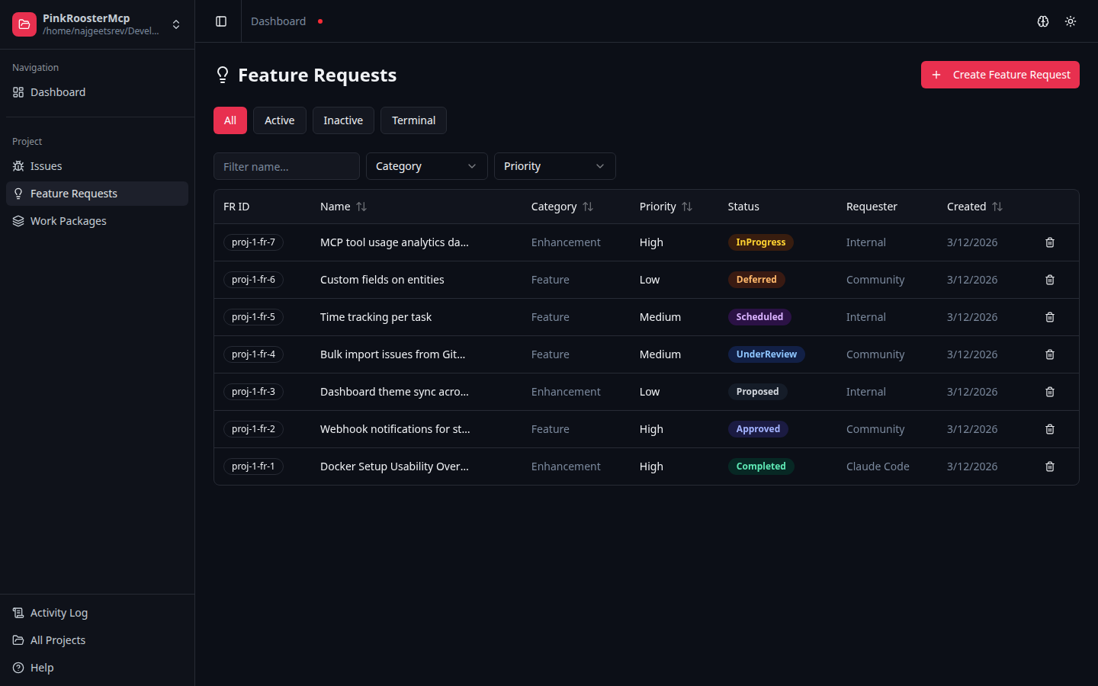This screenshot has height=686, width=1098.
Task: Click the proj-1-fr-1 ID badge
Action: pyautogui.click(x=253, y=466)
